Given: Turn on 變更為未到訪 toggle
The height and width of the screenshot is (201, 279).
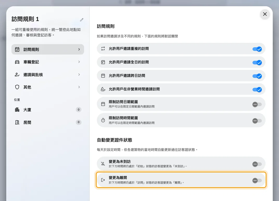Looking at the screenshot, I should [x=257, y=164].
